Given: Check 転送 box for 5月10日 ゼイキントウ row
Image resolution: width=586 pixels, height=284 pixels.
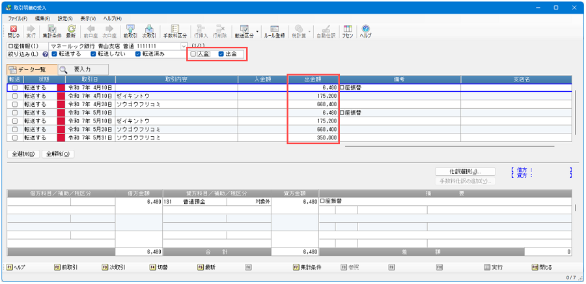Looking at the screenshot, I should [x=15, y=121].
